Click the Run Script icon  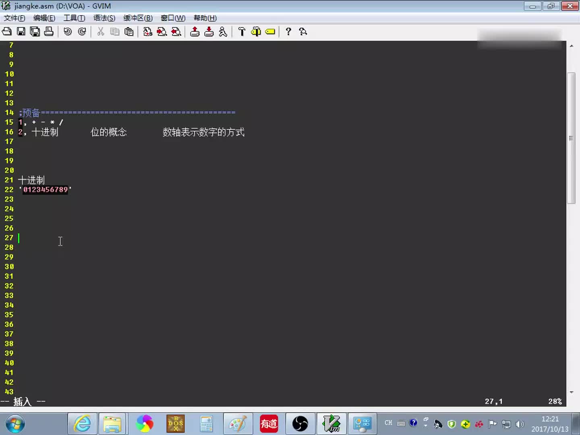[x=223, y=31]
